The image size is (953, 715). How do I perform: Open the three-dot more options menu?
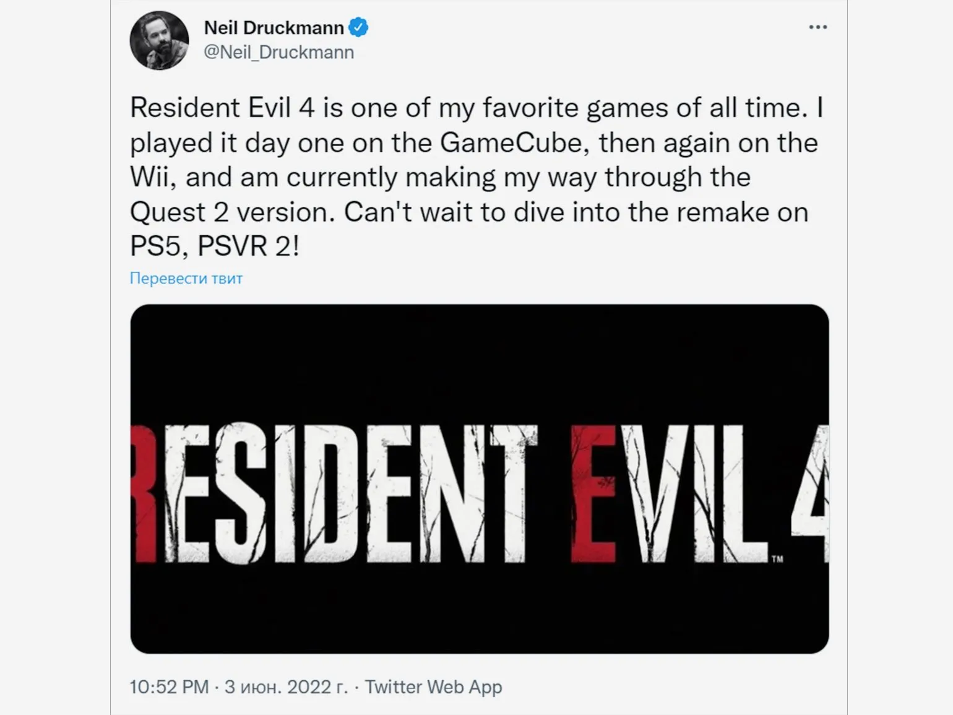[x=817, y=27]
